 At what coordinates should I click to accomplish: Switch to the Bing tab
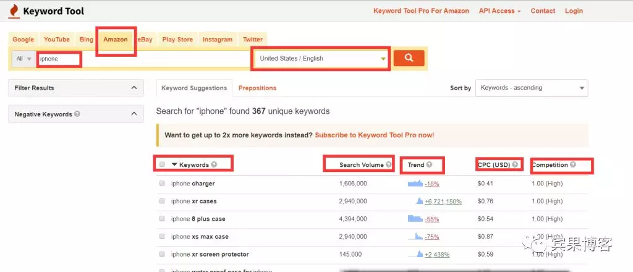(86, 39)
